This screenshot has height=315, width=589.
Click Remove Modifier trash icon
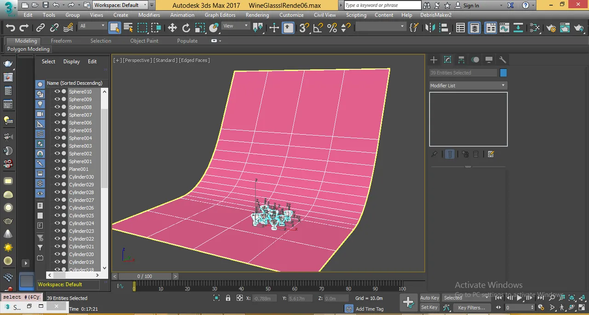(476, 154)
